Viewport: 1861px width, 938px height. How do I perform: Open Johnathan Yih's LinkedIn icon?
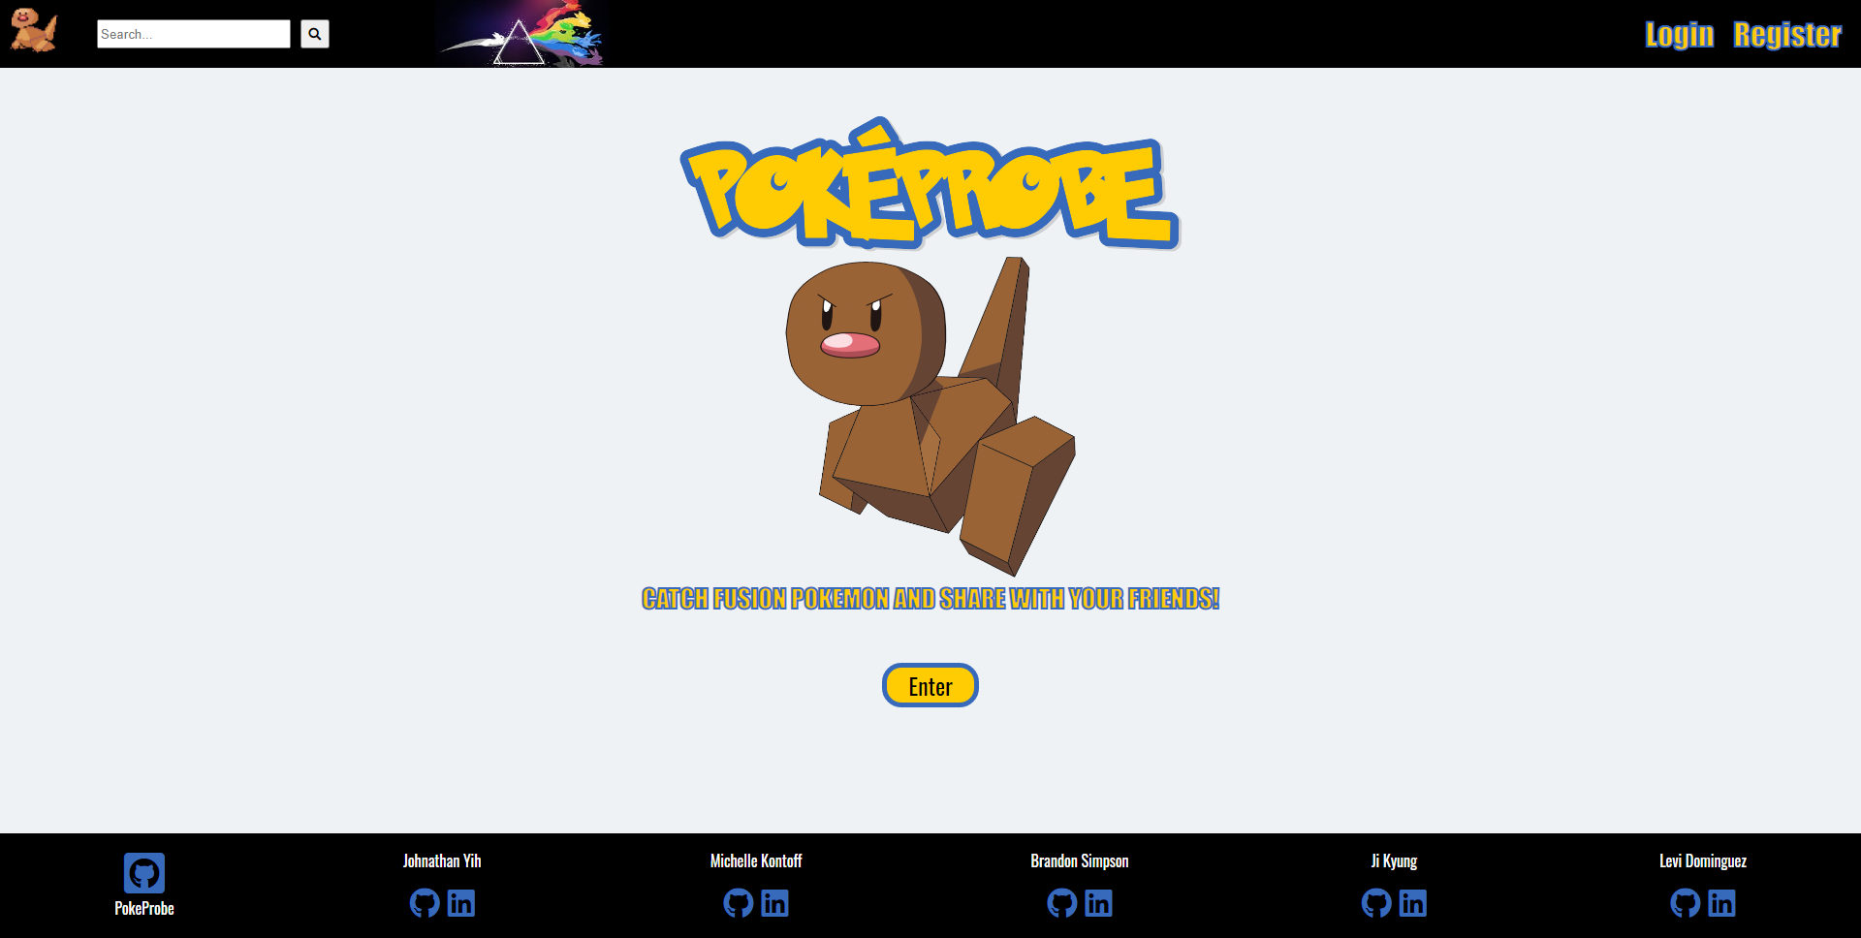[461, 903]
